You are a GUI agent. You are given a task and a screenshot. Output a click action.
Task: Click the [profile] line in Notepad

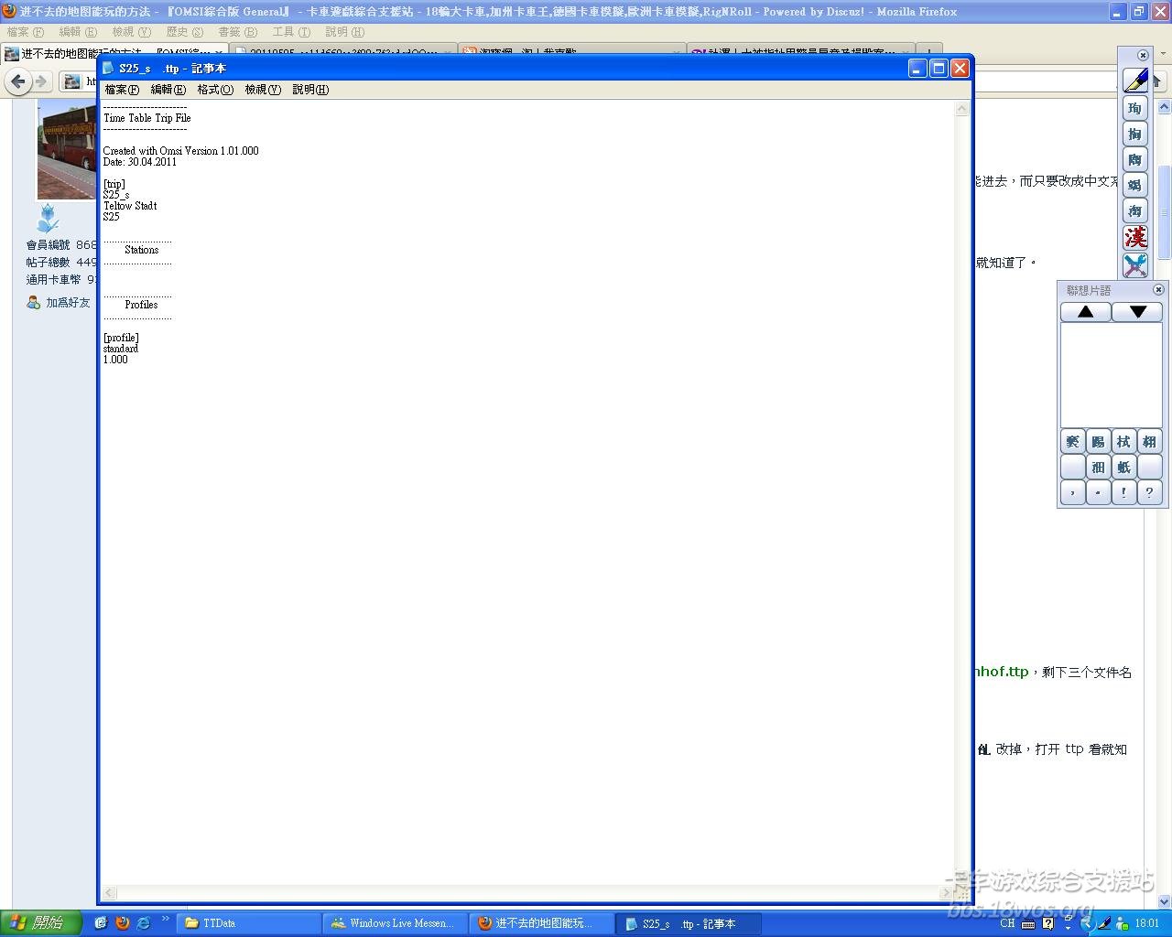(121, 338)
